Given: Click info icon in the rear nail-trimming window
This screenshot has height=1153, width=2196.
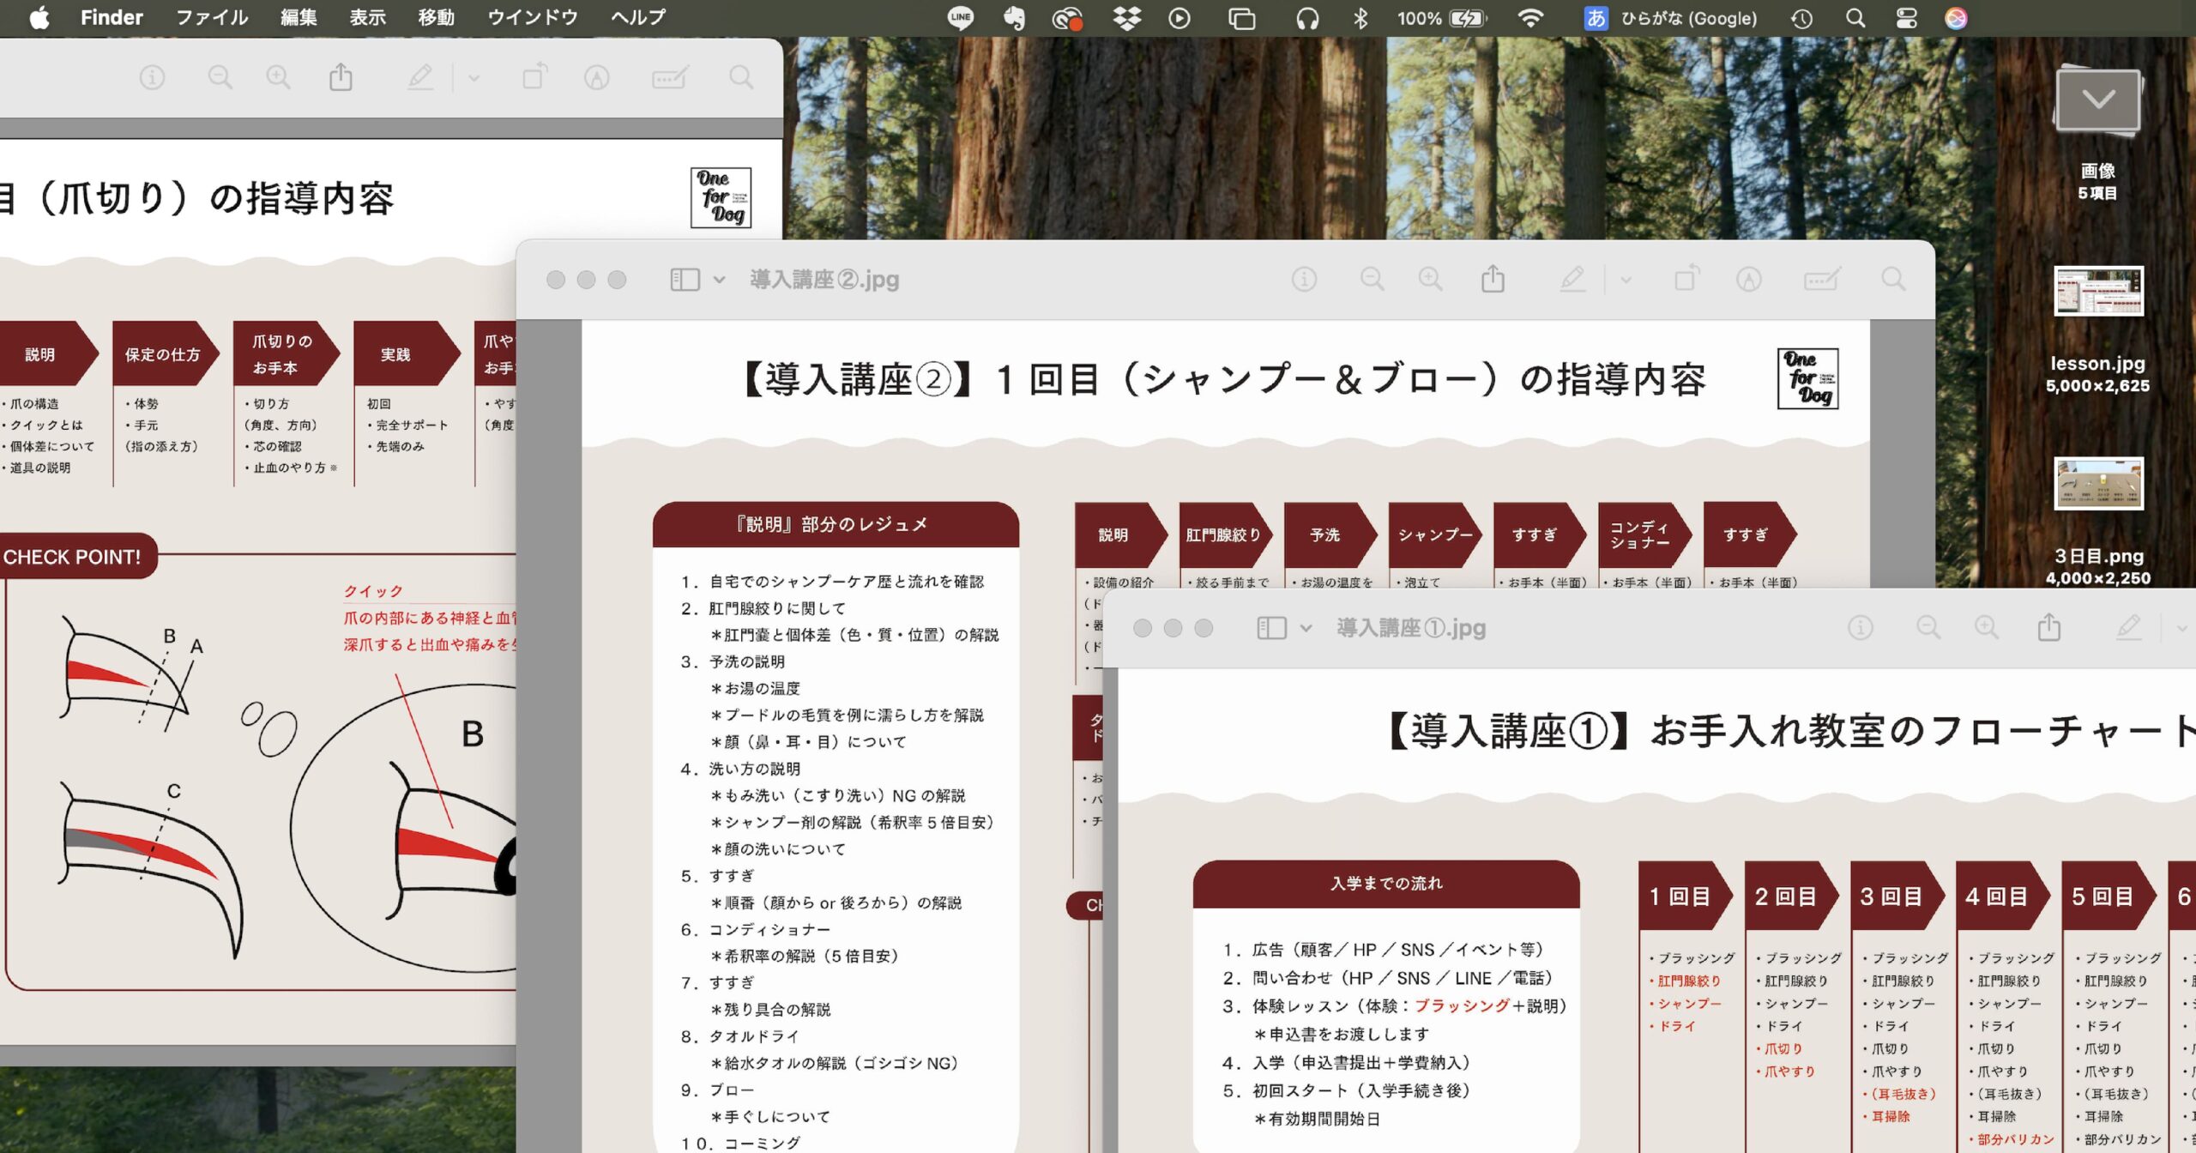Looking at the screenshot, I should (x=152, y=78).
